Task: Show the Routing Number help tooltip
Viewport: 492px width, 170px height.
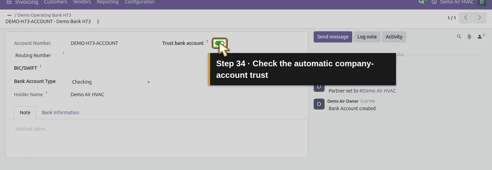Action: (x=63, y=53)
